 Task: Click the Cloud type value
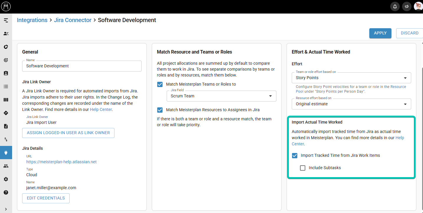[32, 175]
